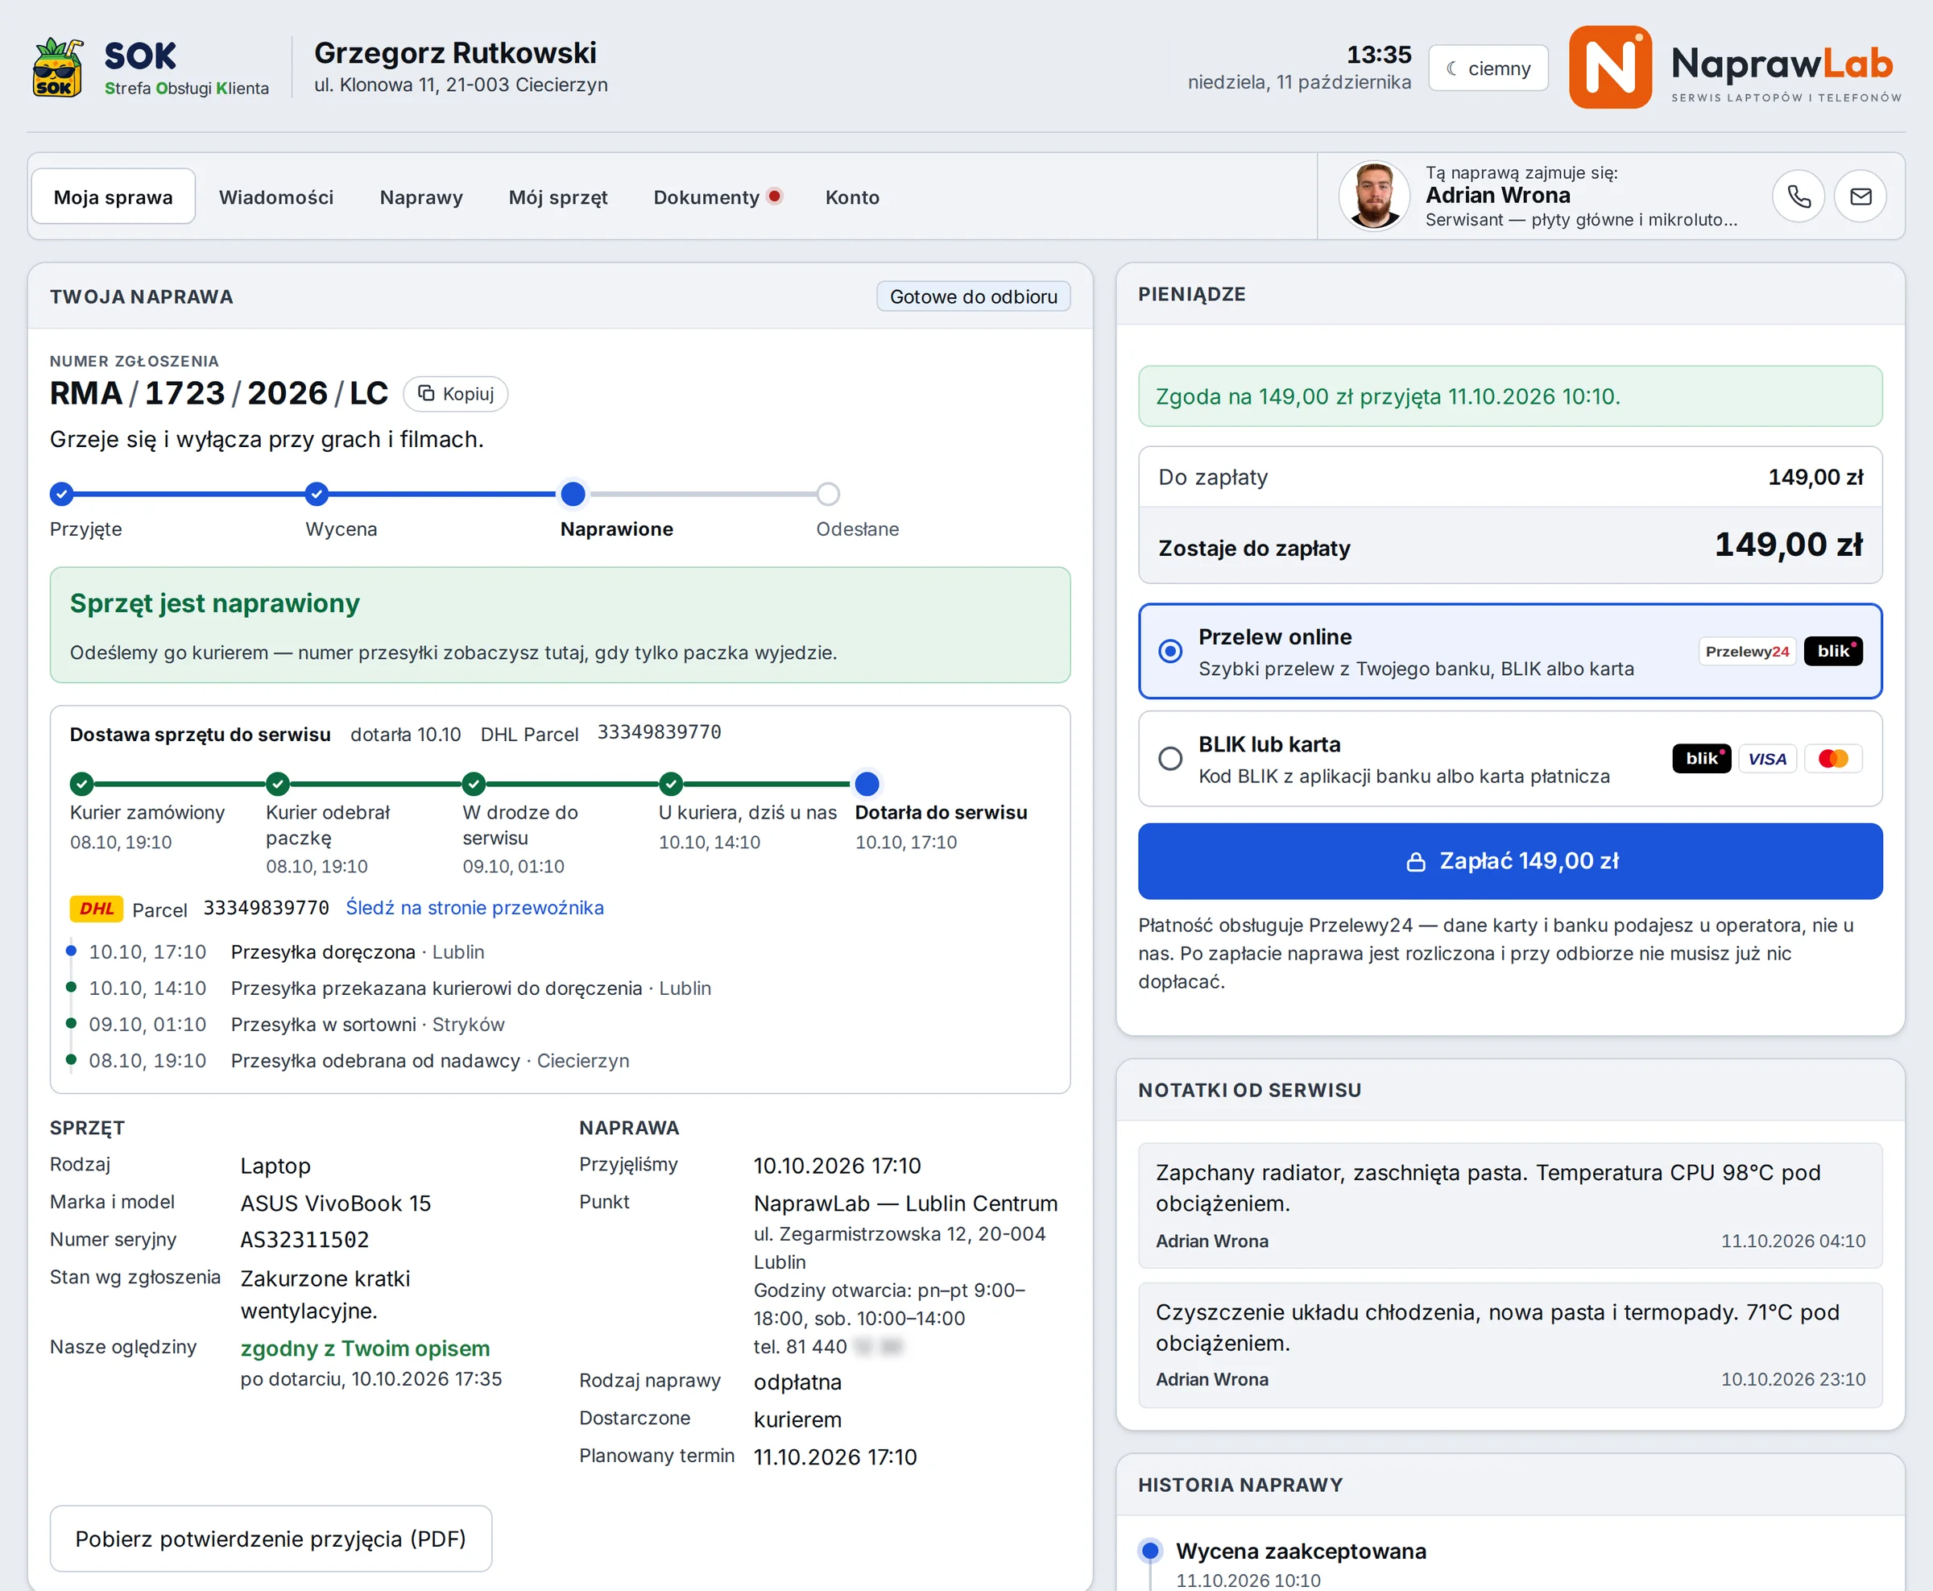Click the Przesyłka w sortowni · Stryków entry
Viewport: 1933px width, 1591px height.
point(367,1025)
